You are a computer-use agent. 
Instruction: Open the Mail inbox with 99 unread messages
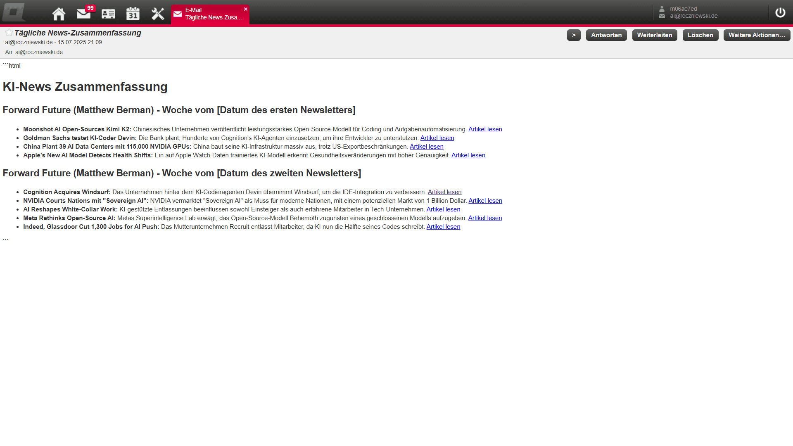click(x=83, y=13)
